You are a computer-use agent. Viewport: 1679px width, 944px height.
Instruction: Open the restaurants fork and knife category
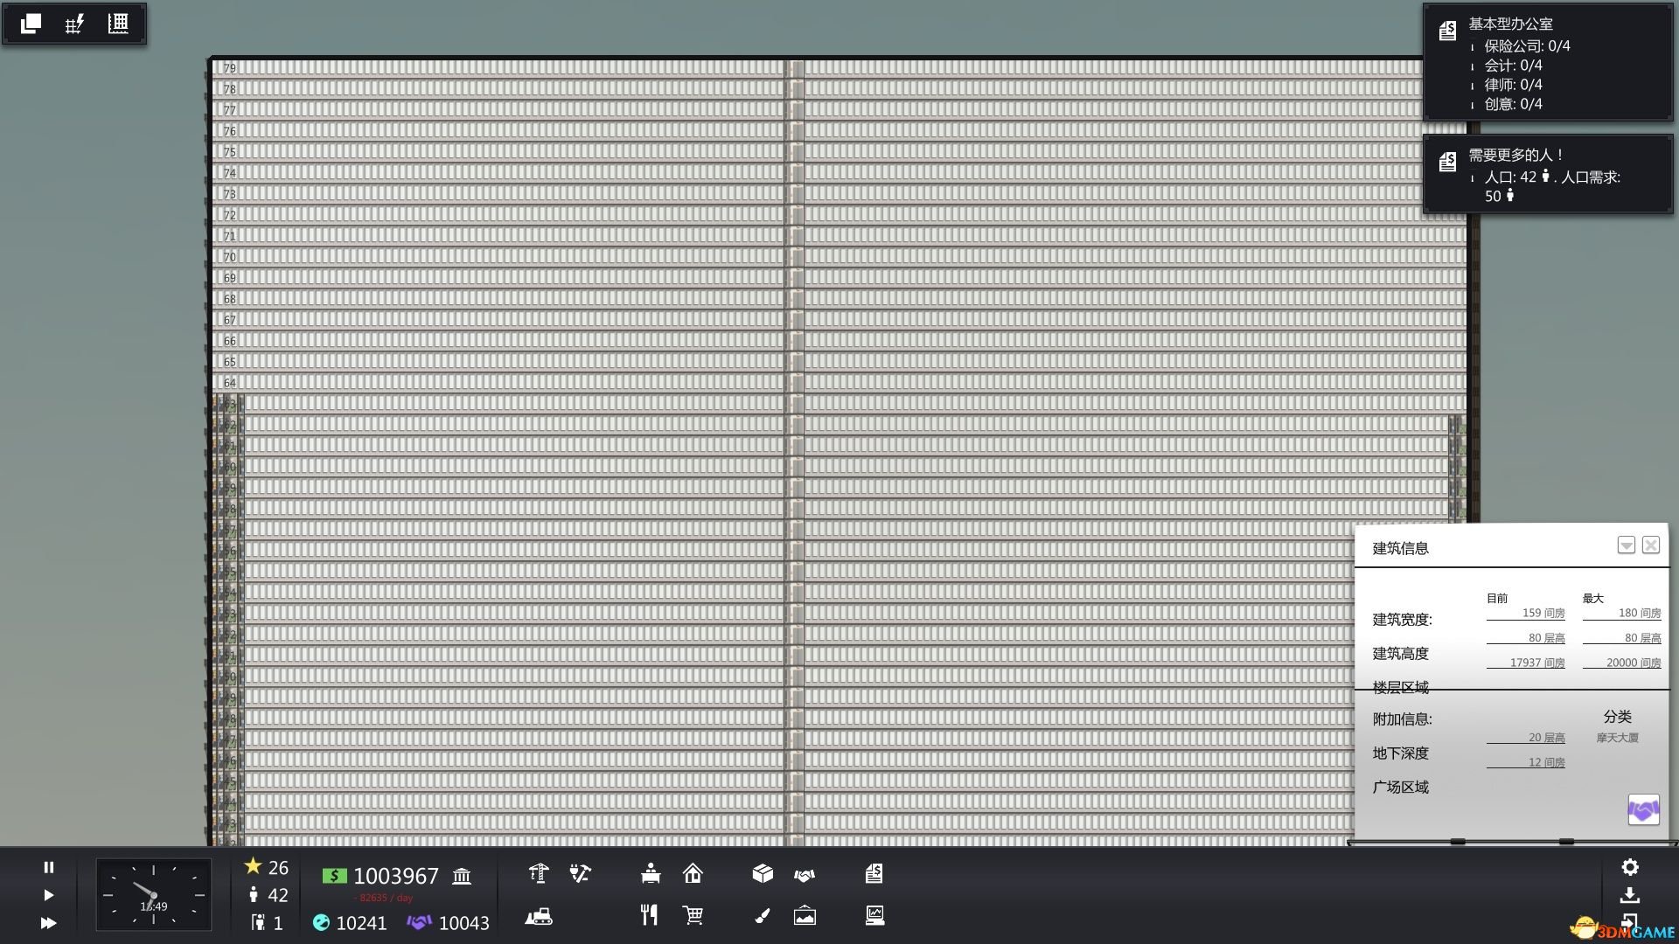(x=649, y=915)
